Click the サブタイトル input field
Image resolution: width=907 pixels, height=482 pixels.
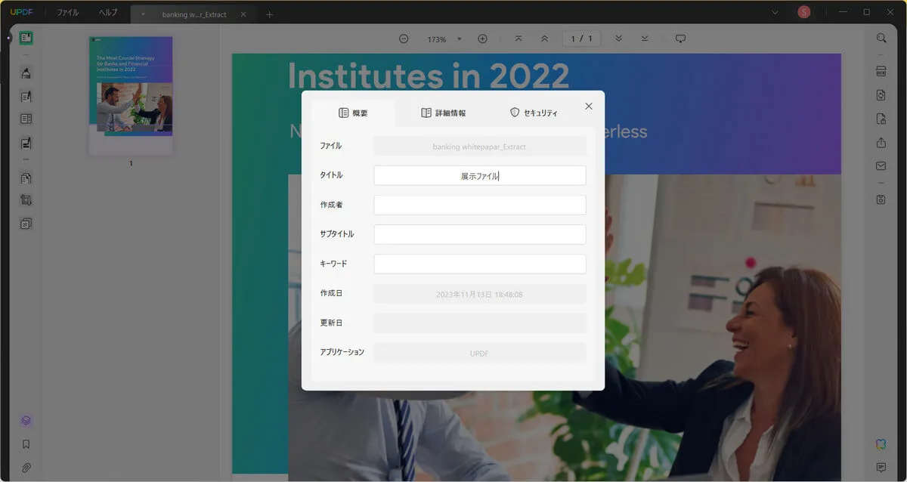480,234
